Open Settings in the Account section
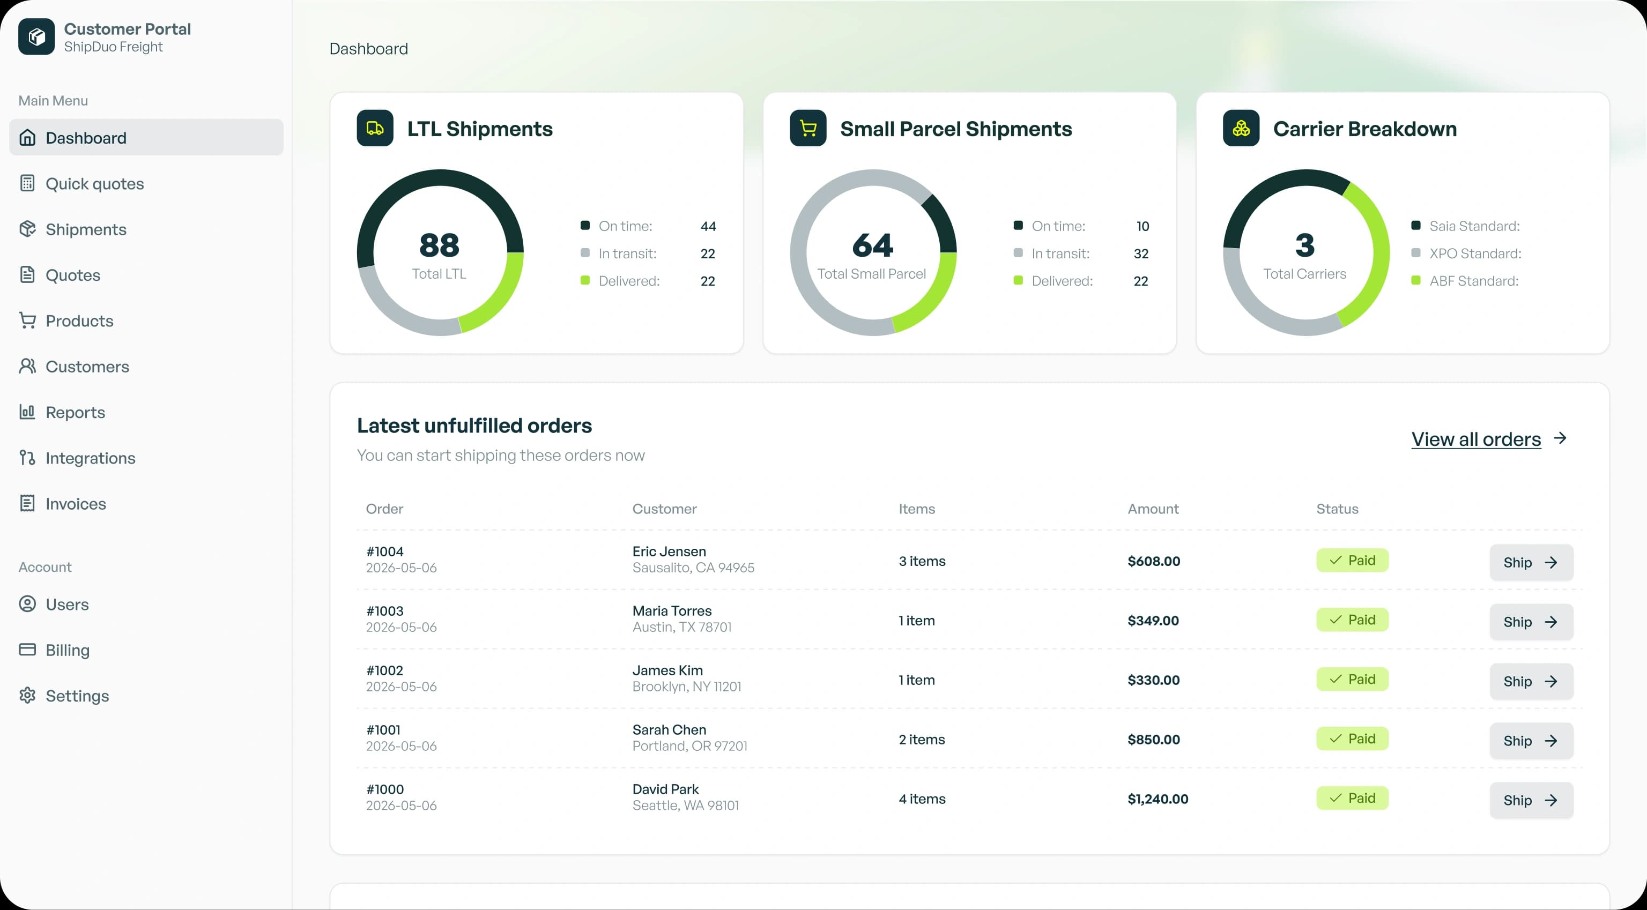Screen dimensions: 1647x910 point(146,695)
